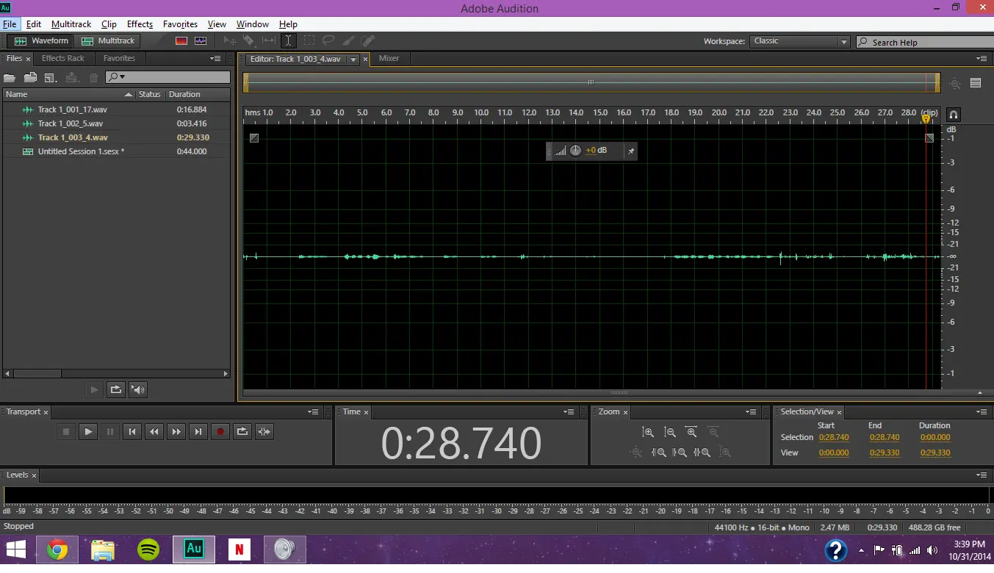
Task: Click the trash icon in Files panel
Action: coord(94,77)
